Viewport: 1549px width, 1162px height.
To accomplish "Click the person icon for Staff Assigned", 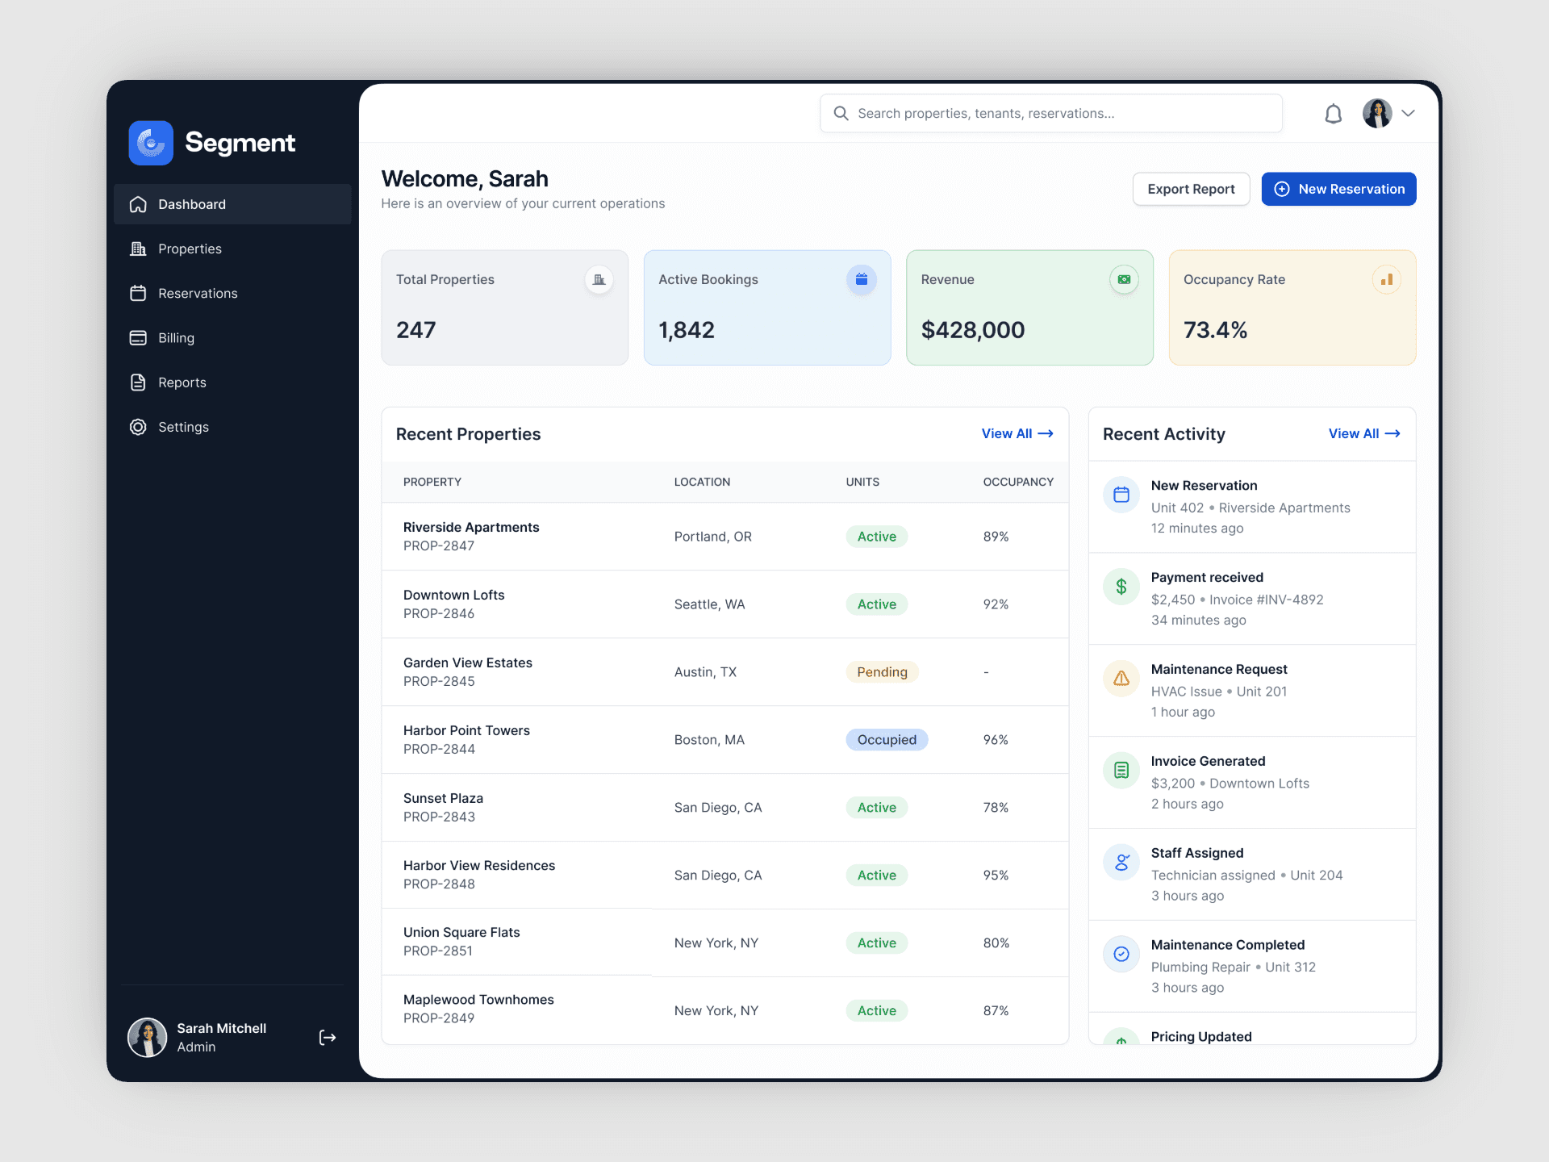I will coord(1121,863).
